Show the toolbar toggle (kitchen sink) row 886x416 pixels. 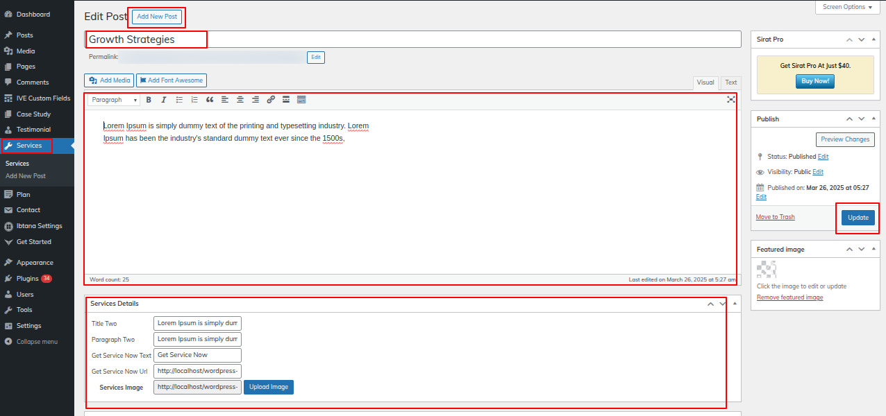click(301, 100)
